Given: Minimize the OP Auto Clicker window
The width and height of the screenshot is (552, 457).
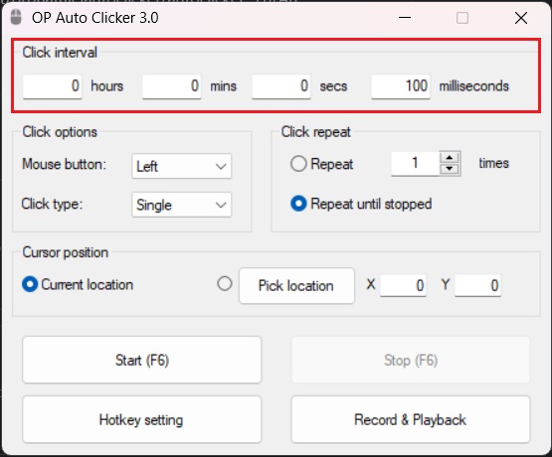Looking at the screenshot, I should click(x=405, y=18).
